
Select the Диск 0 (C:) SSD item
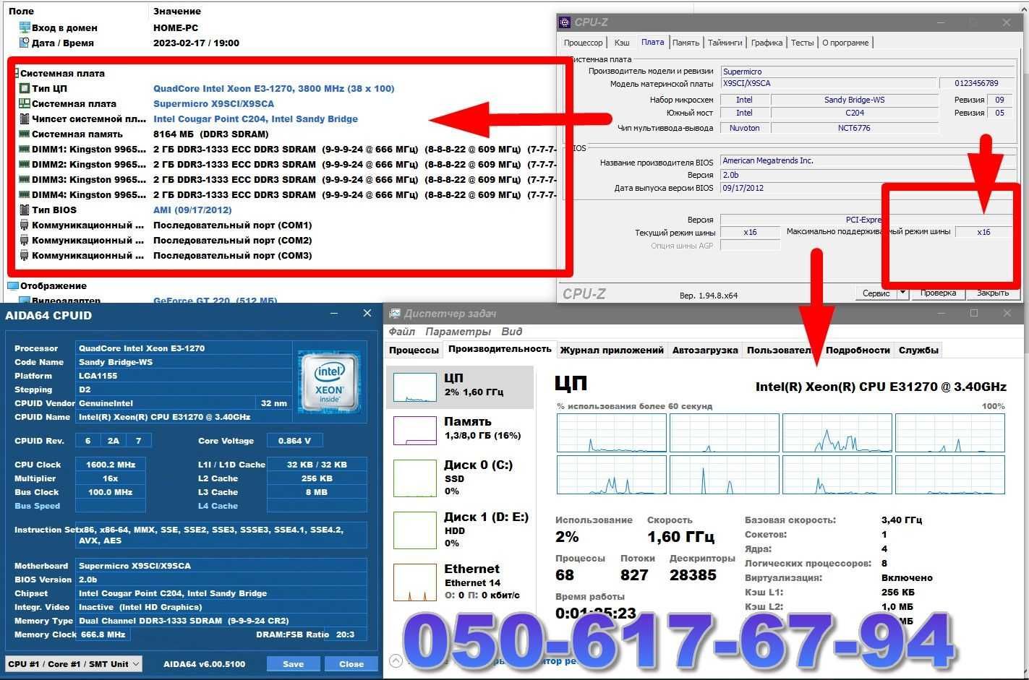pyautogui.click(x=461, y=478)
